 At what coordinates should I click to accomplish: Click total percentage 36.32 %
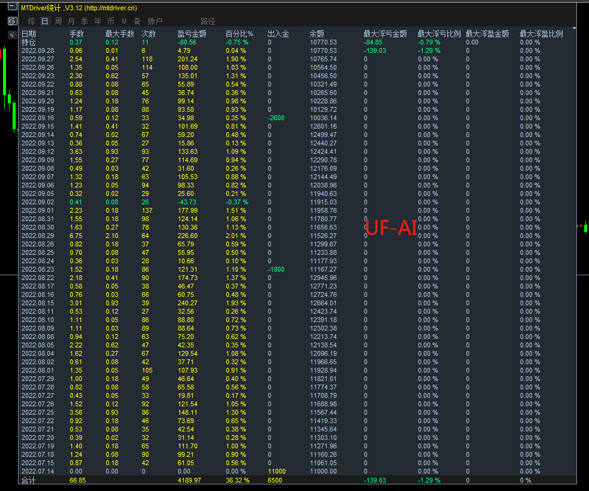(238, 480)
